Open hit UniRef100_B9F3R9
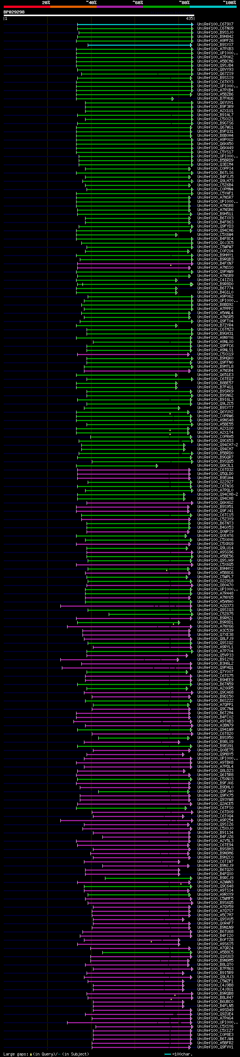This screenshot has width=240, height=1057. click(x=215, y=107)
